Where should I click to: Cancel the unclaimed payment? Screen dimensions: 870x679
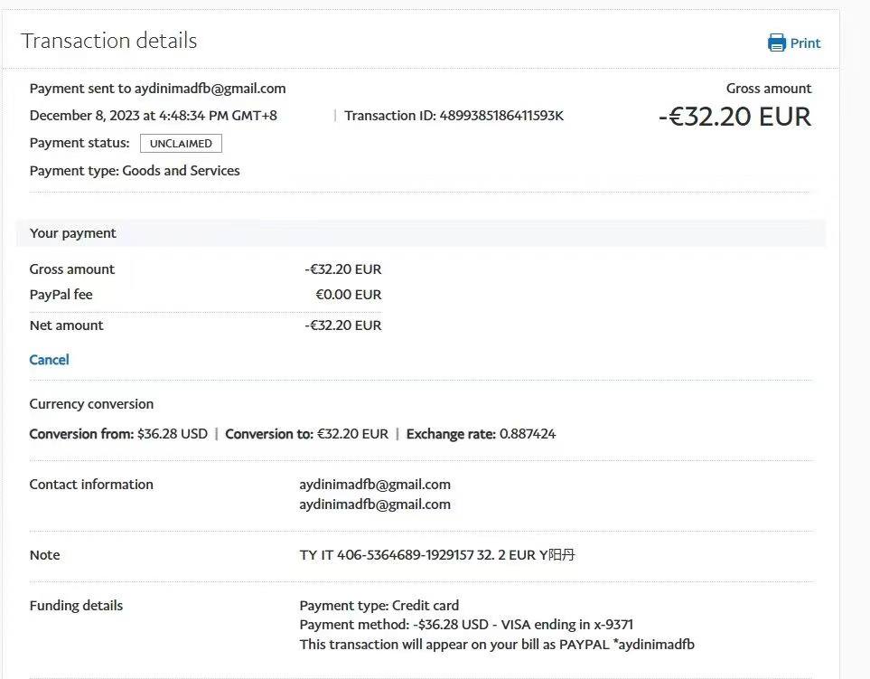49,360
